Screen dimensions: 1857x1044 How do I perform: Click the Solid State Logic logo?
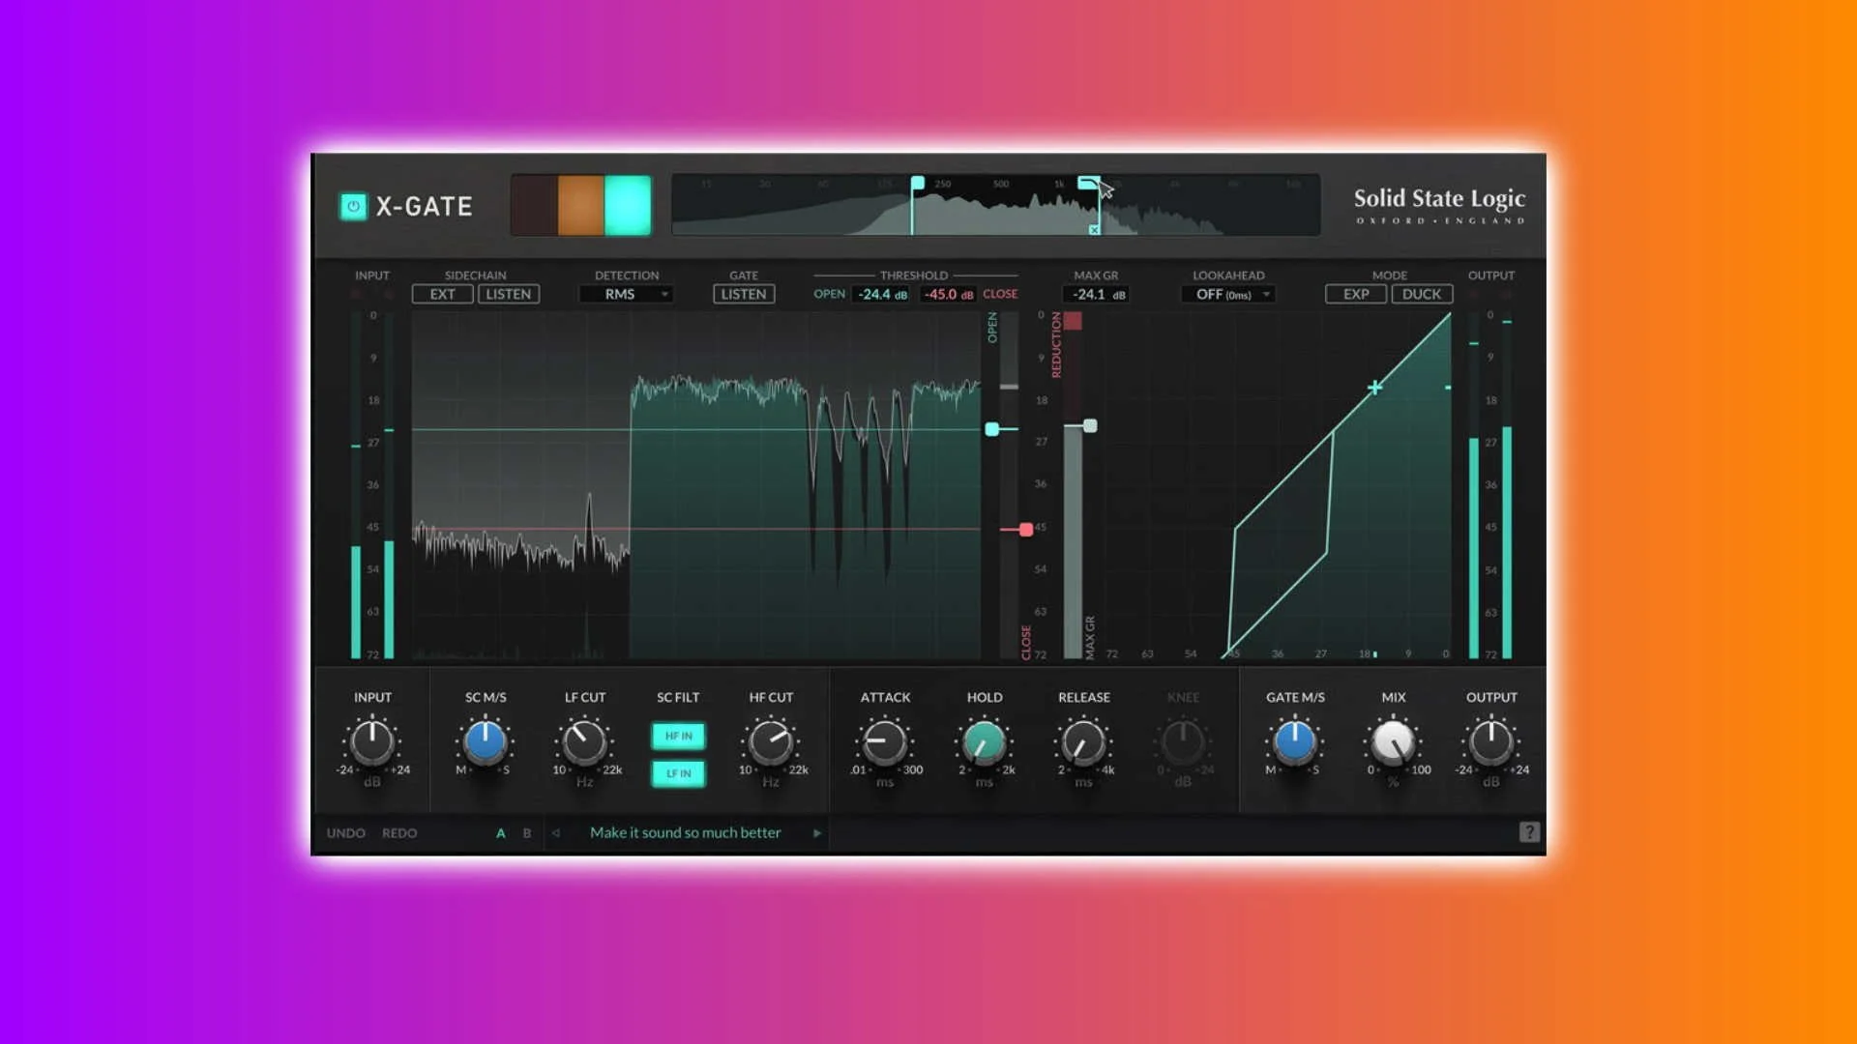(x=1438, y=205)
